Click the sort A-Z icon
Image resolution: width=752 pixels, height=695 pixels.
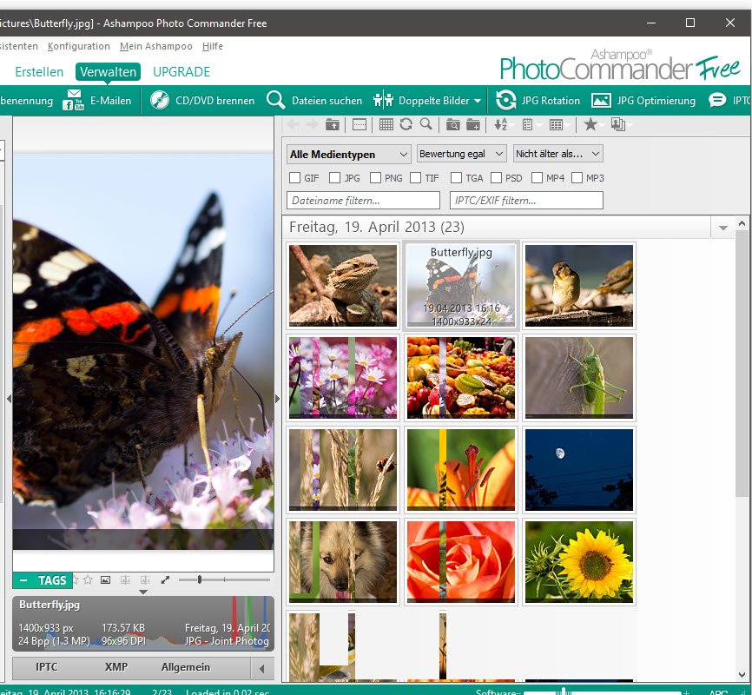501,125
